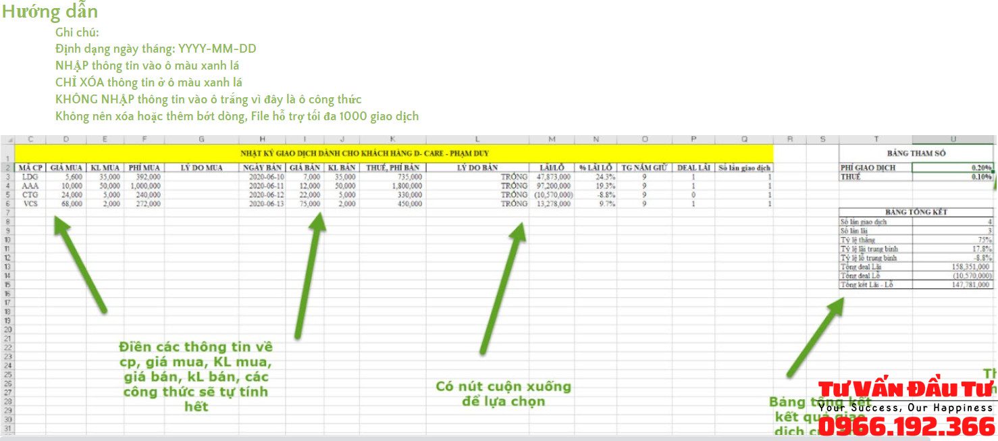The height and width of the screenshot is (441, 998).
Task: Click the select-all corner of the spreadsheet
Action: pyautogui.click(x=7, y=140)
